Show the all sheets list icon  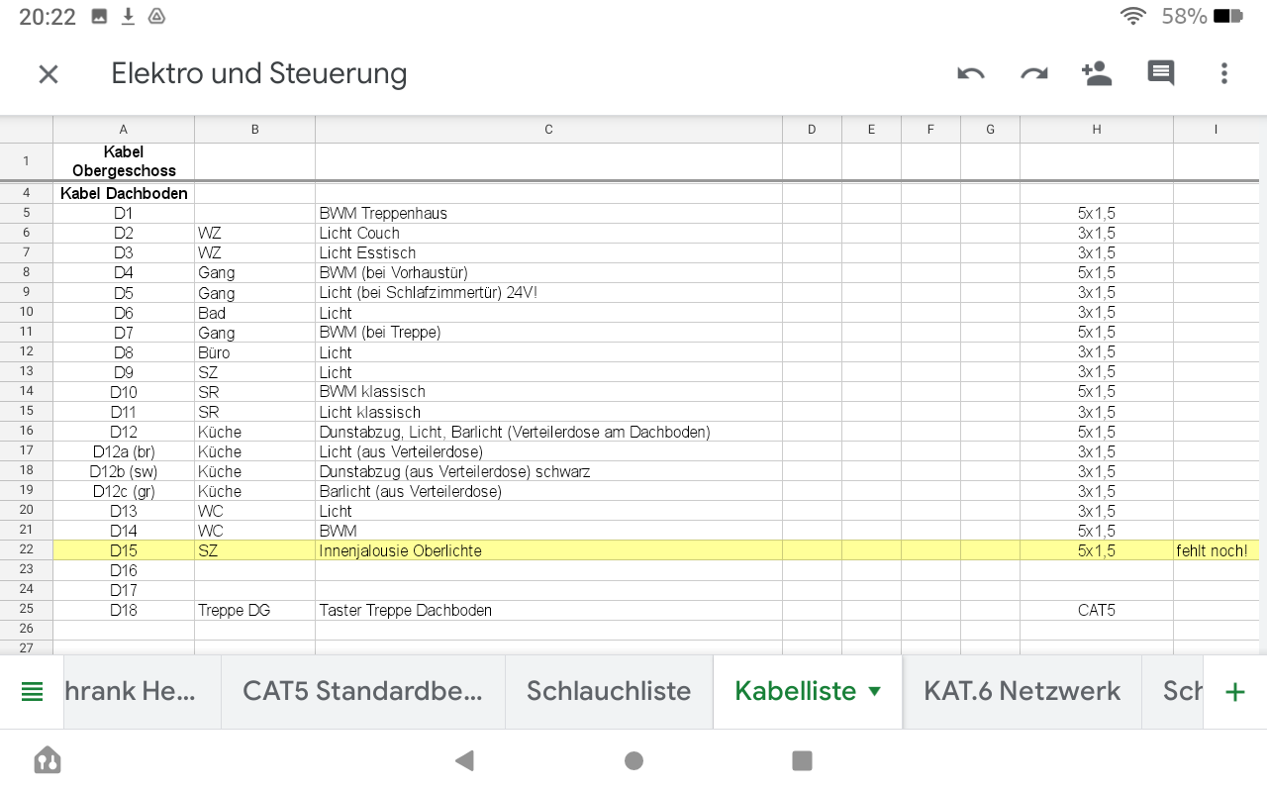tap(32, 692)
